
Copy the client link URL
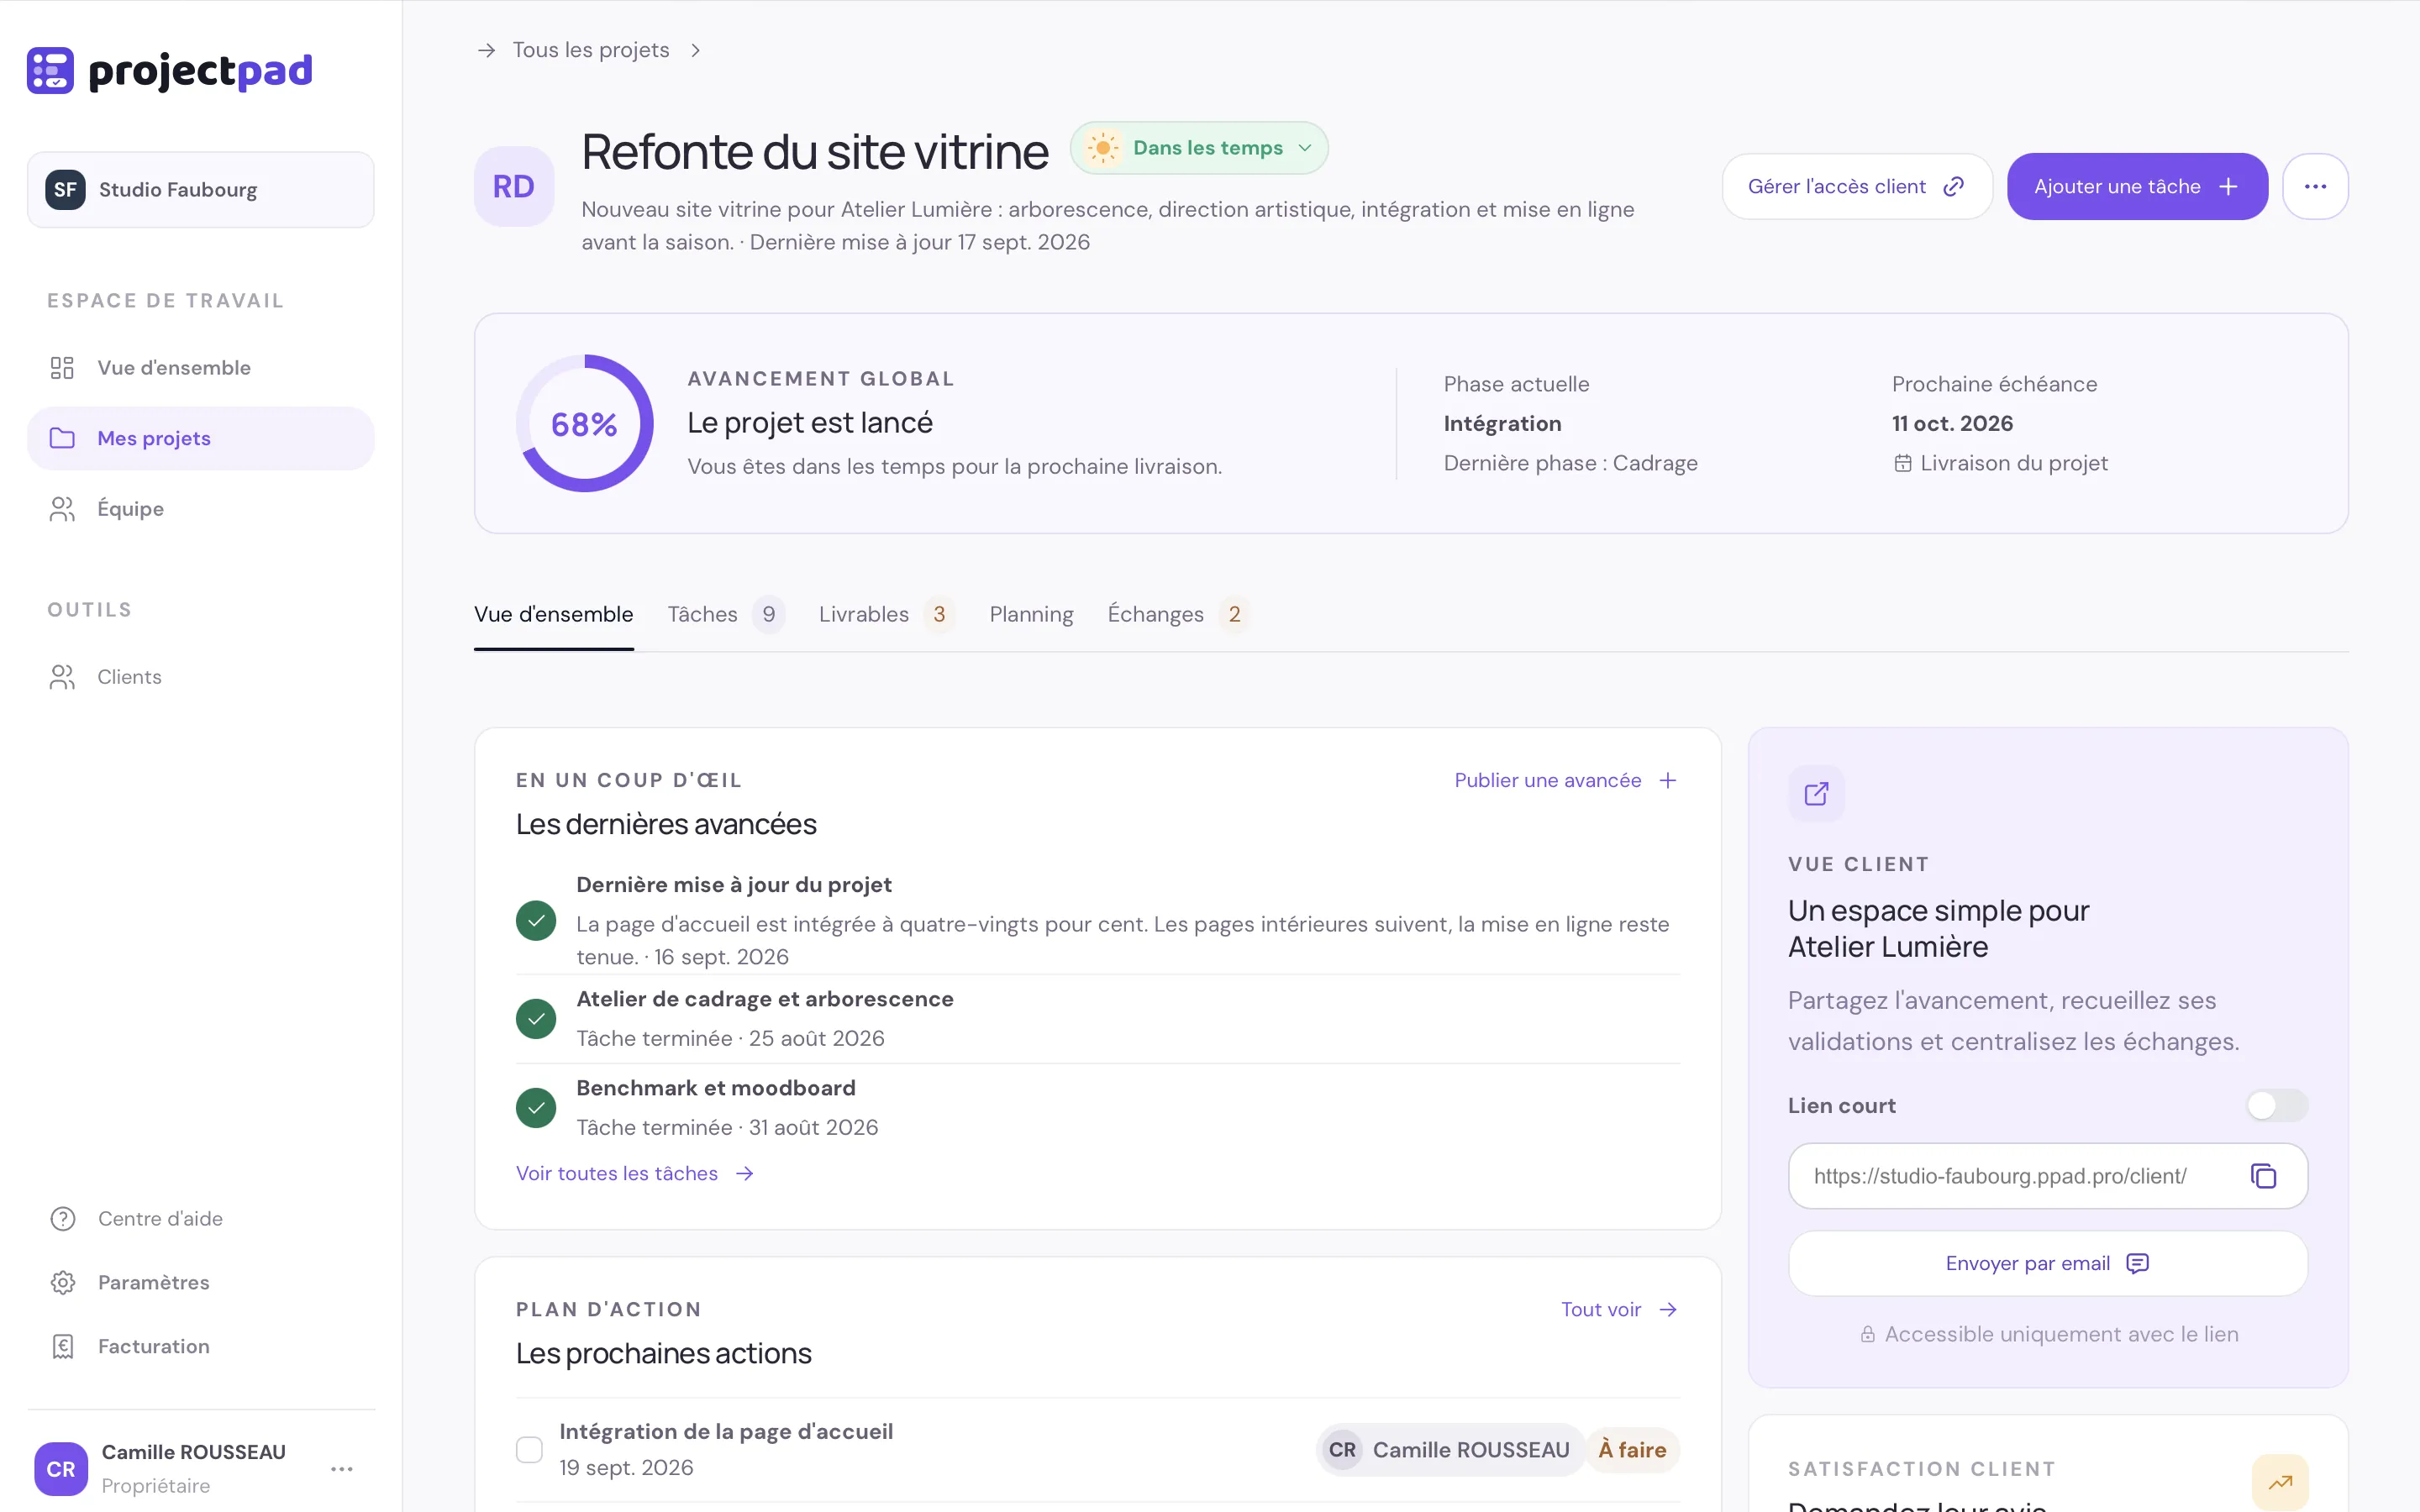click(x=2263, y=1176)
